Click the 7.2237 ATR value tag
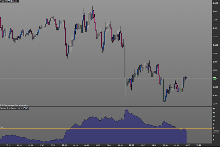The image size is (220, 147). click(215, 131)
